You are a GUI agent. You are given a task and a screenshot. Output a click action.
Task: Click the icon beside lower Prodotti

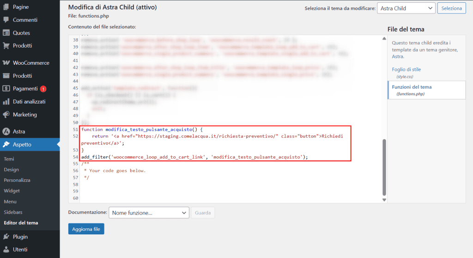[x=6, y=75]
